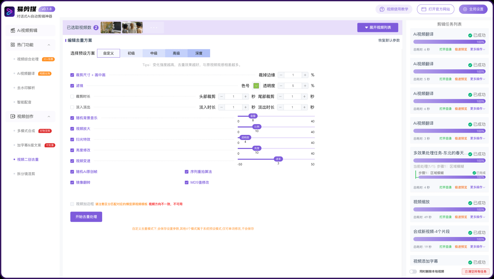Click the first selected video thumbnail
The height and width of the screenshot is (279, 494).
click(x=110, y=27)
